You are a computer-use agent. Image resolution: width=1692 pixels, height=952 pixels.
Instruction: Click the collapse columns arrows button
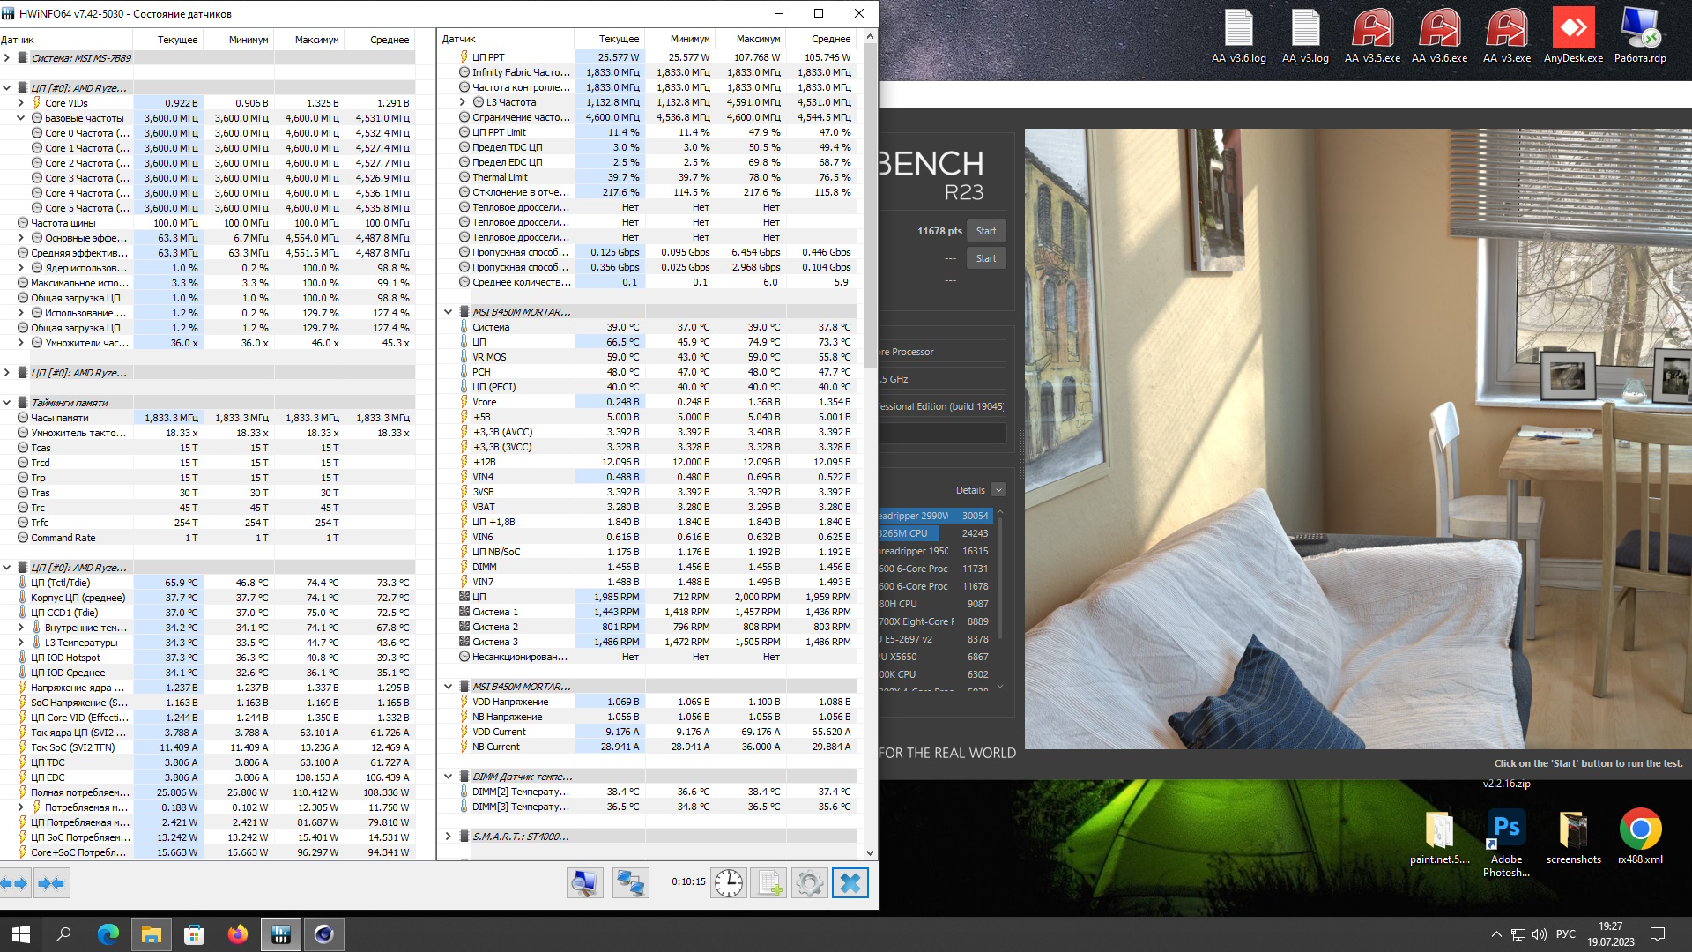(51, 883)
